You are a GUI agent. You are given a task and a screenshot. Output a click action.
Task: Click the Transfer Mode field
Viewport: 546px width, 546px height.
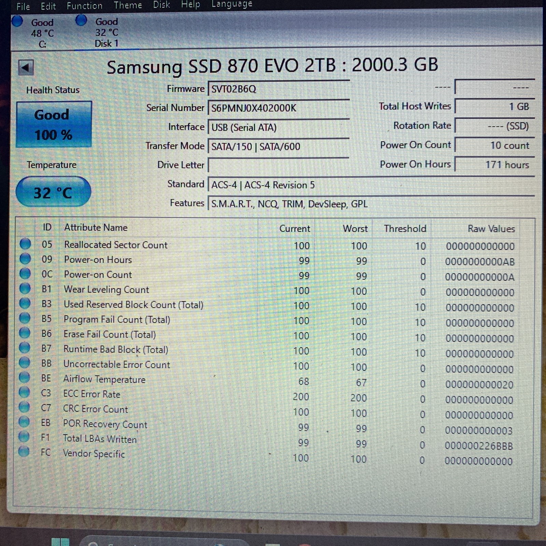(x=278, y=146)
